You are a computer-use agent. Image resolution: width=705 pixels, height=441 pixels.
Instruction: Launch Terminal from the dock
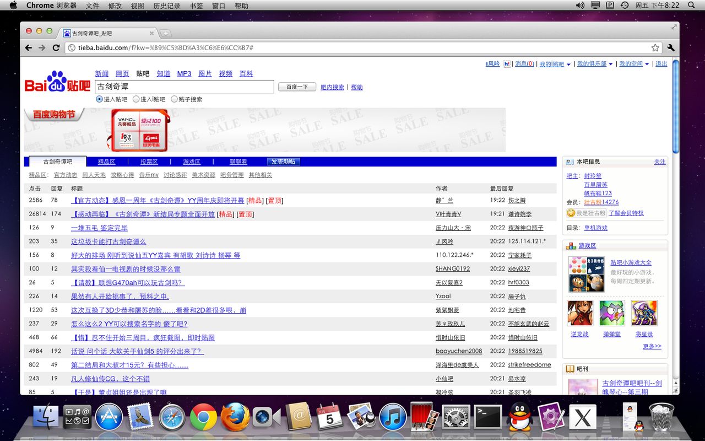click(x=488, y=417)
